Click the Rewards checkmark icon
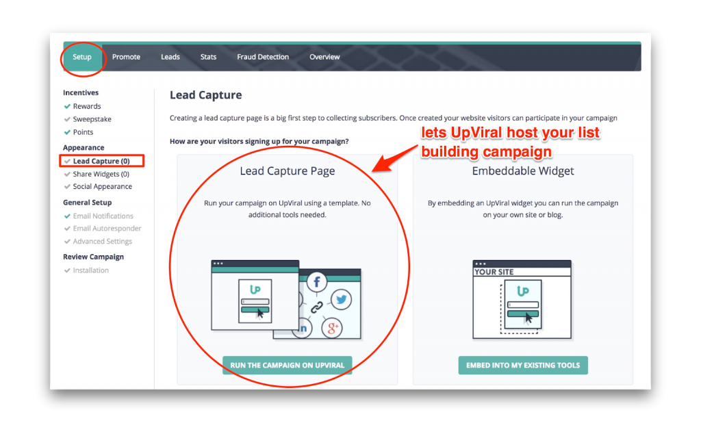This screenshot has width=701, height=423. click(x=67, y=106)
